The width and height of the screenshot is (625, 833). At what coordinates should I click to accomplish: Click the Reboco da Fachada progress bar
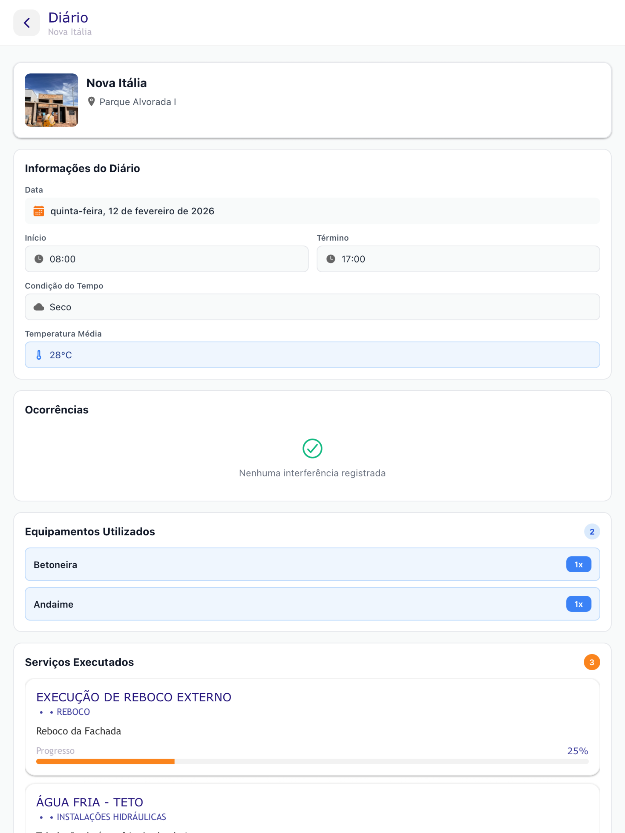pyautogui.click(x=312, y=761)
